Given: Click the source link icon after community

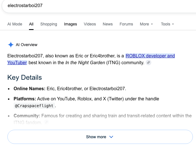Looking at the screenshot, I should point(148,62).
